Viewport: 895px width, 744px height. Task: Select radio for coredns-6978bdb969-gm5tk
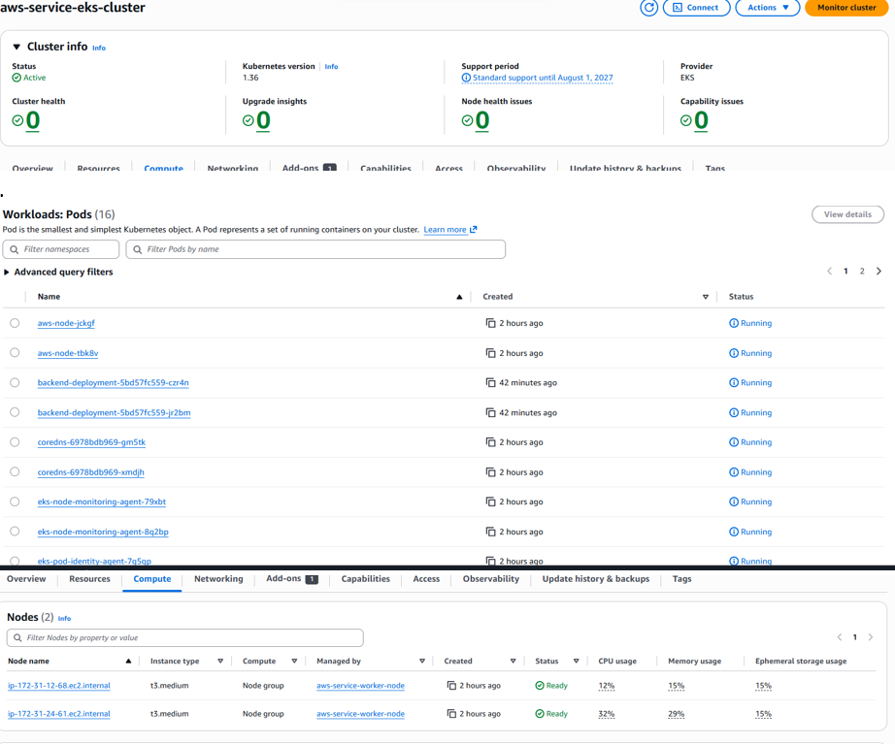[x=15, y=442]
